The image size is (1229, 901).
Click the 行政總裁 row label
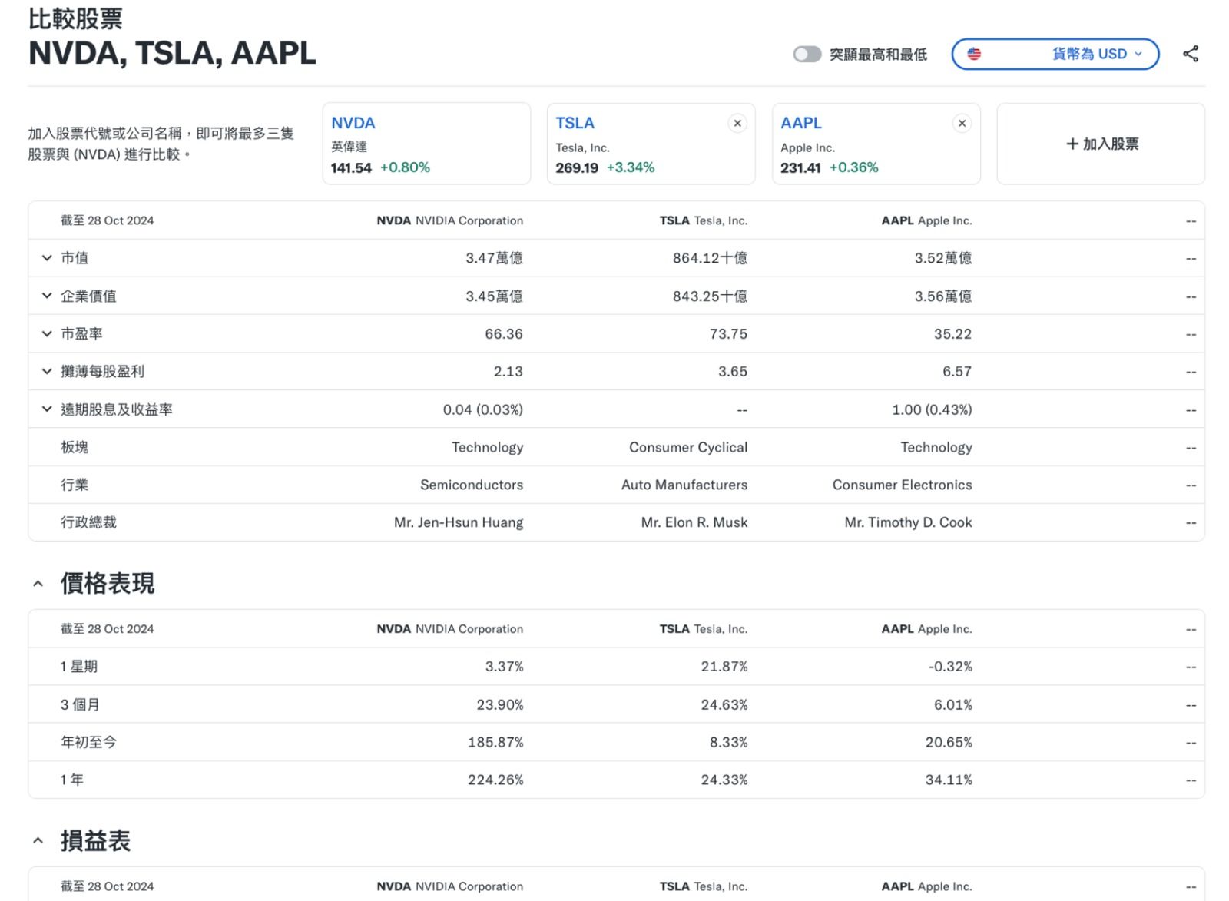pos(88,522)
